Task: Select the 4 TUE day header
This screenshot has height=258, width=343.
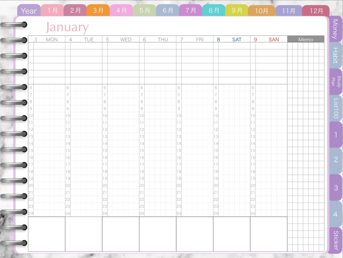Action: (83, 40)
